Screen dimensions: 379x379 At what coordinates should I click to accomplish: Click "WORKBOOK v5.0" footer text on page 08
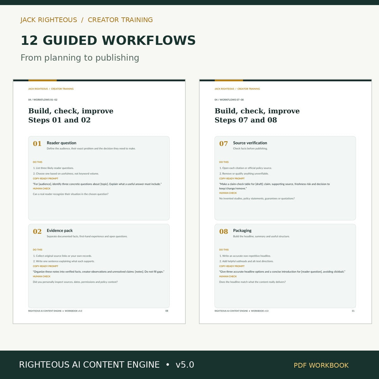point(73,311)
